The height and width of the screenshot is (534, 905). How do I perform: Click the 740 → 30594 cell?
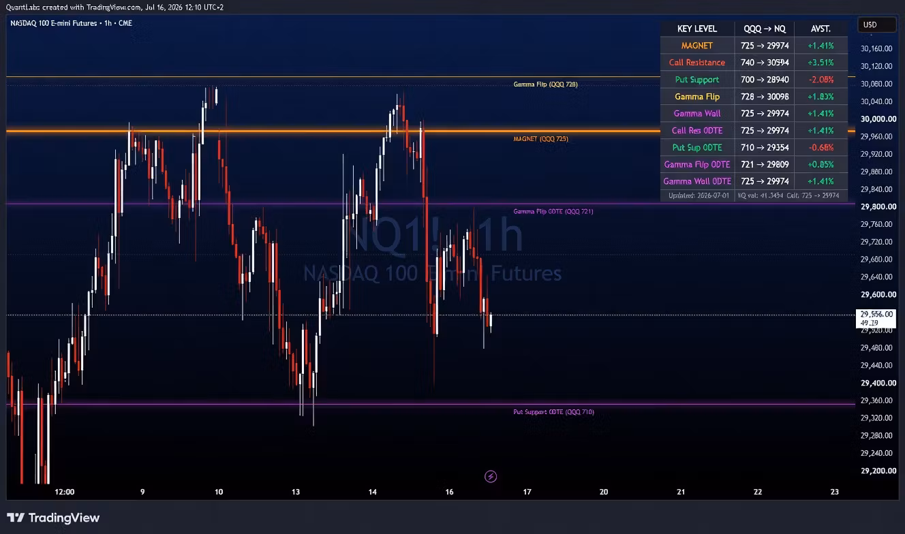(x=765, y=63)
